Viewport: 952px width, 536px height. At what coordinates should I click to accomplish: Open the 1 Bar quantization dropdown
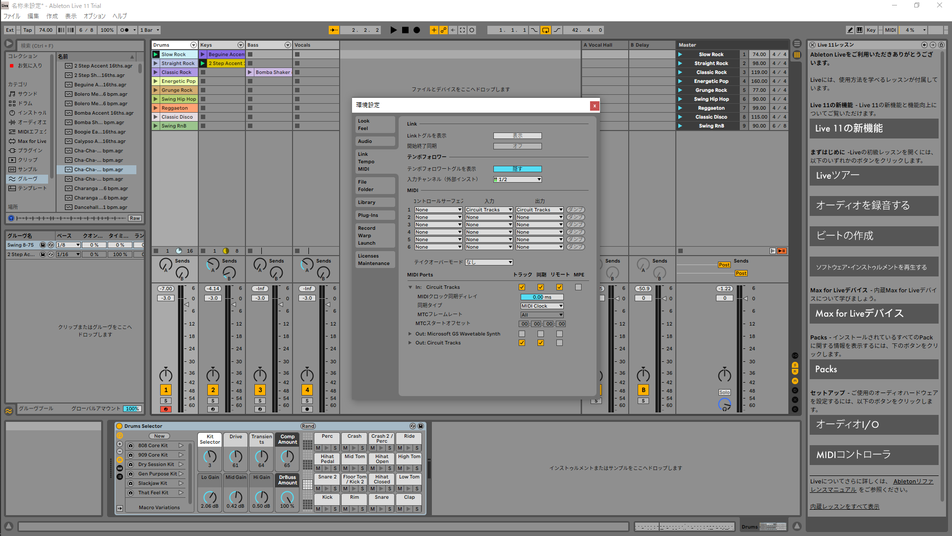click(x=149, y=30)
